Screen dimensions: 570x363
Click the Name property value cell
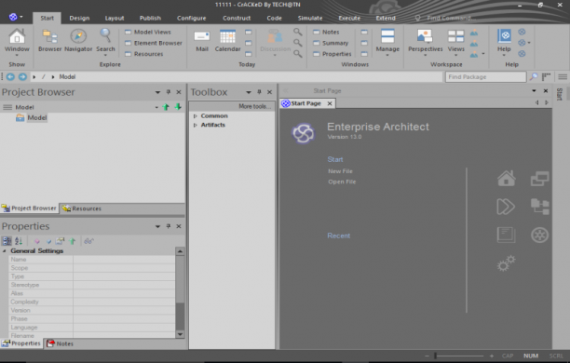coord(124,260)
